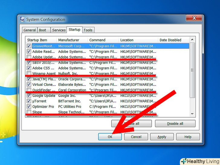Uncheck the Google Update startup item
This screenshot has width=220, height=165.
tap(29, 95)
